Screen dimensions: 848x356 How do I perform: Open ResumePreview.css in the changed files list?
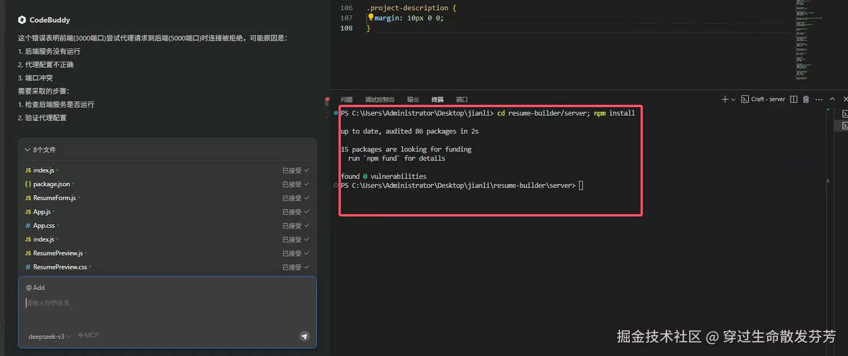coord(60,267)
